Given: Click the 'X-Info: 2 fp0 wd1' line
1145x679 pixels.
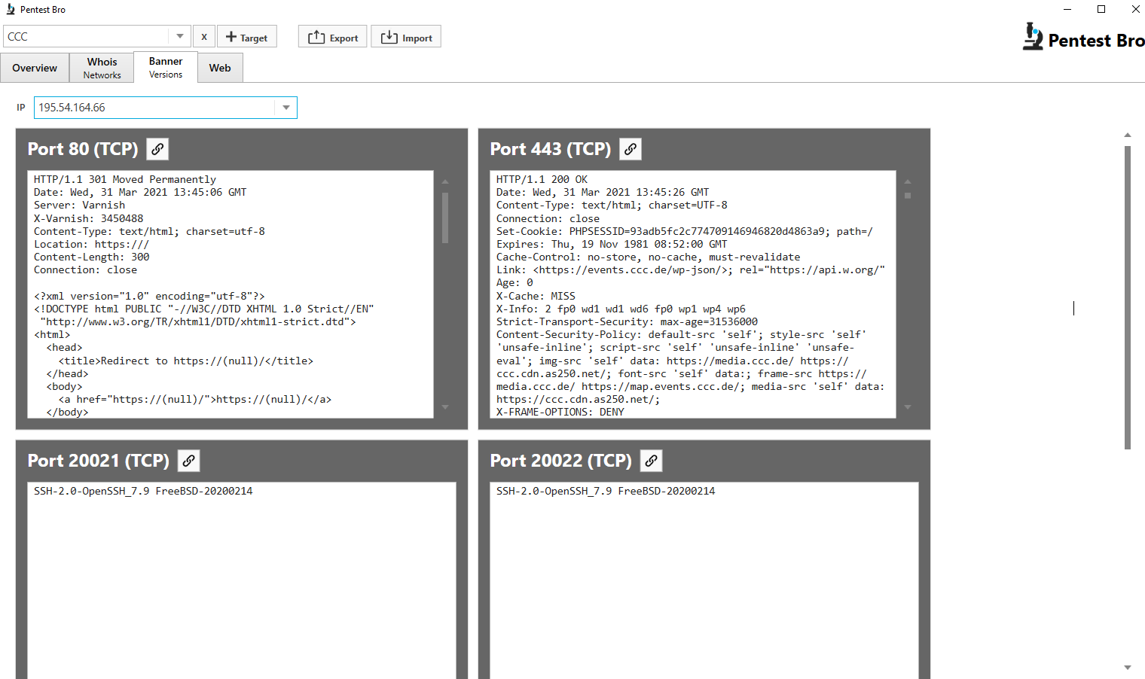Looking at the screenshot, I should pos(621,309).
